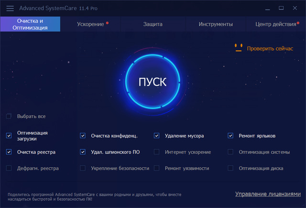Click the Проверить сейчас link
This screenshot has width=306, height=208.
(270, 49)
